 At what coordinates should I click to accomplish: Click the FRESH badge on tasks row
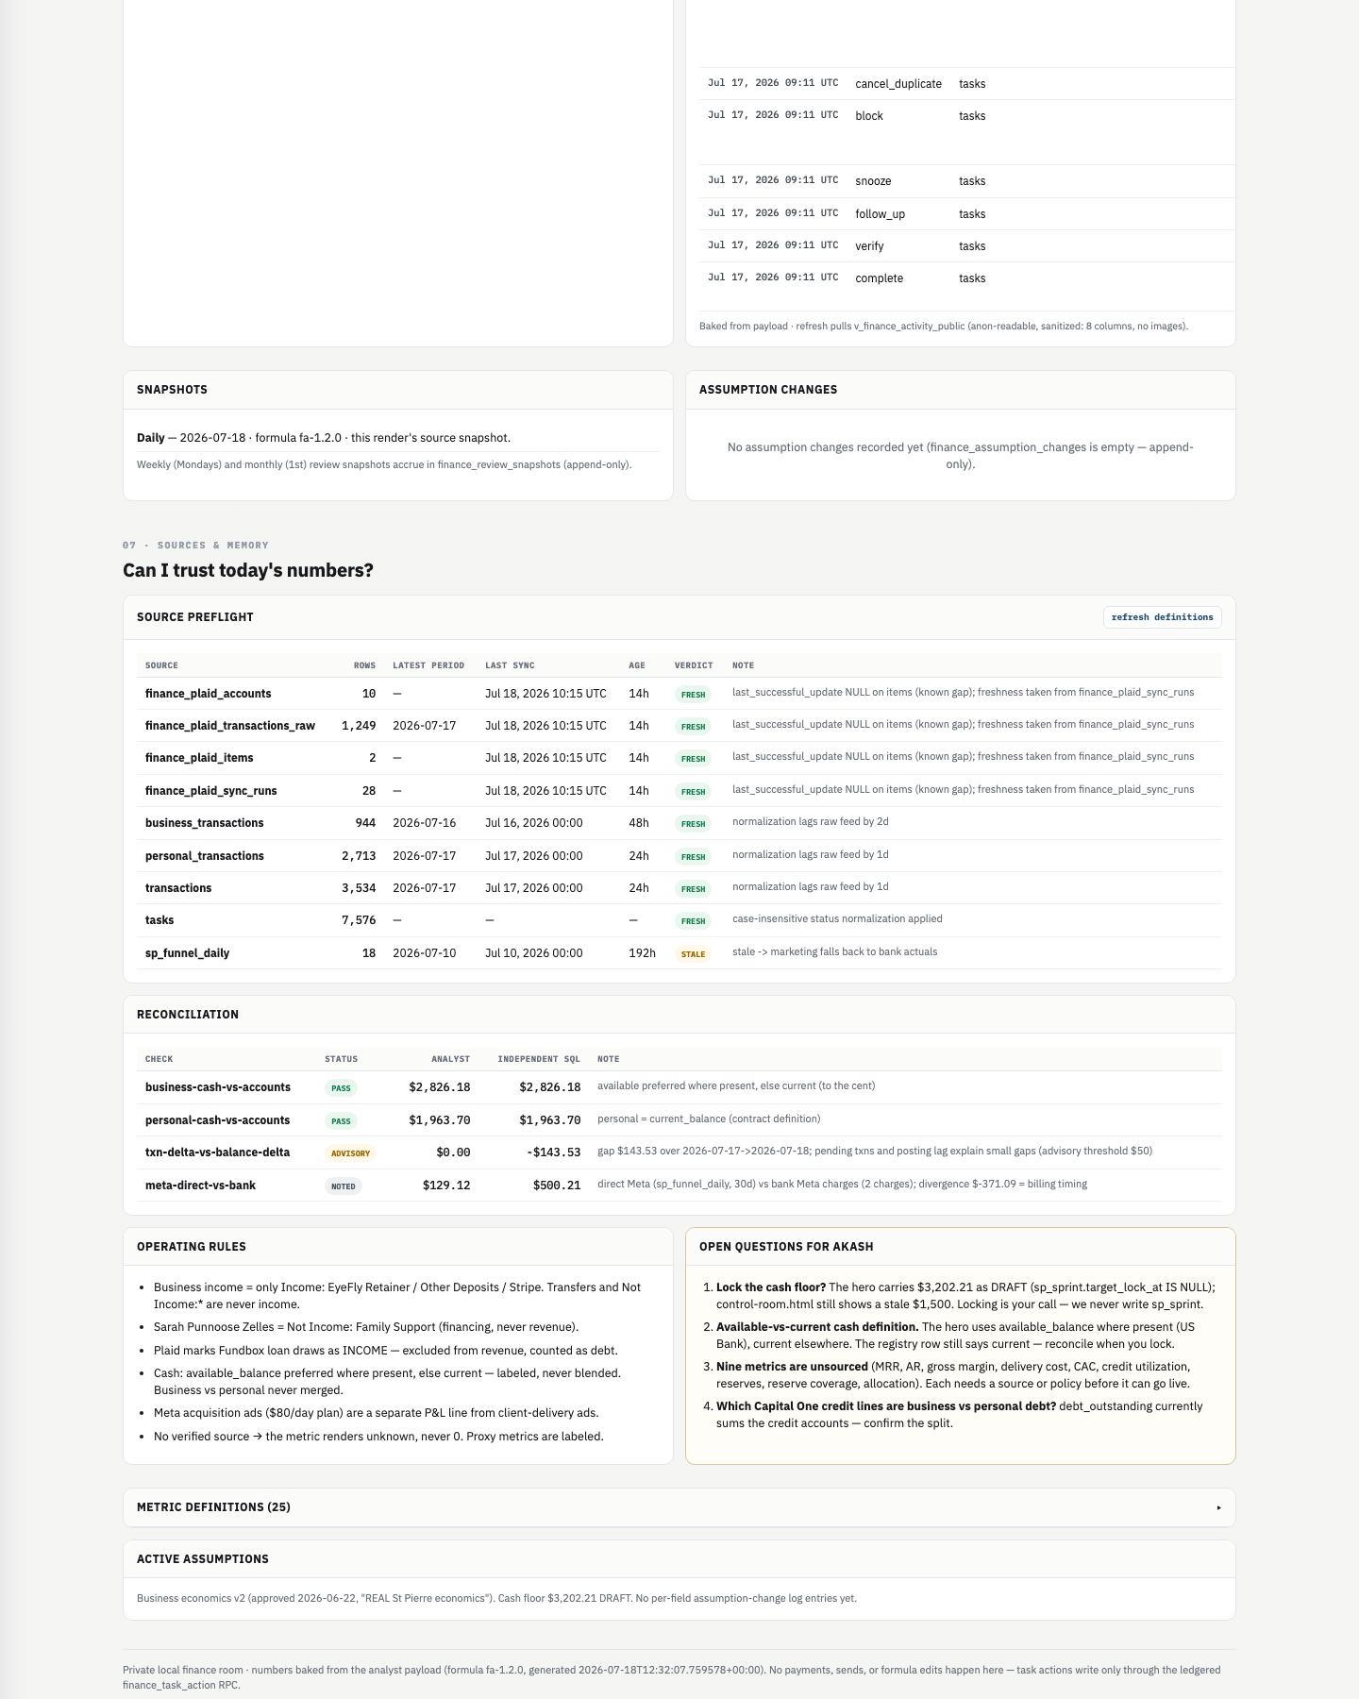point(693,921)
